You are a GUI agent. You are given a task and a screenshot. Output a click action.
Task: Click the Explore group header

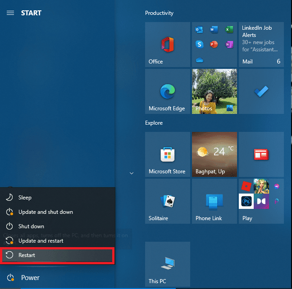[154, 123]
